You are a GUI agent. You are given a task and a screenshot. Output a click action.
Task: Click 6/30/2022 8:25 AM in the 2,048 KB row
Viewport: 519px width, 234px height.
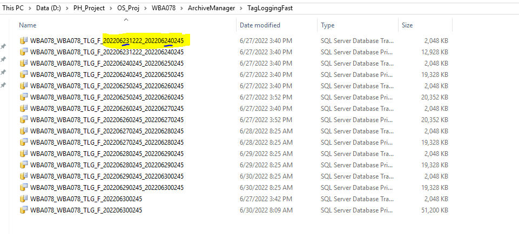point(266,176)
